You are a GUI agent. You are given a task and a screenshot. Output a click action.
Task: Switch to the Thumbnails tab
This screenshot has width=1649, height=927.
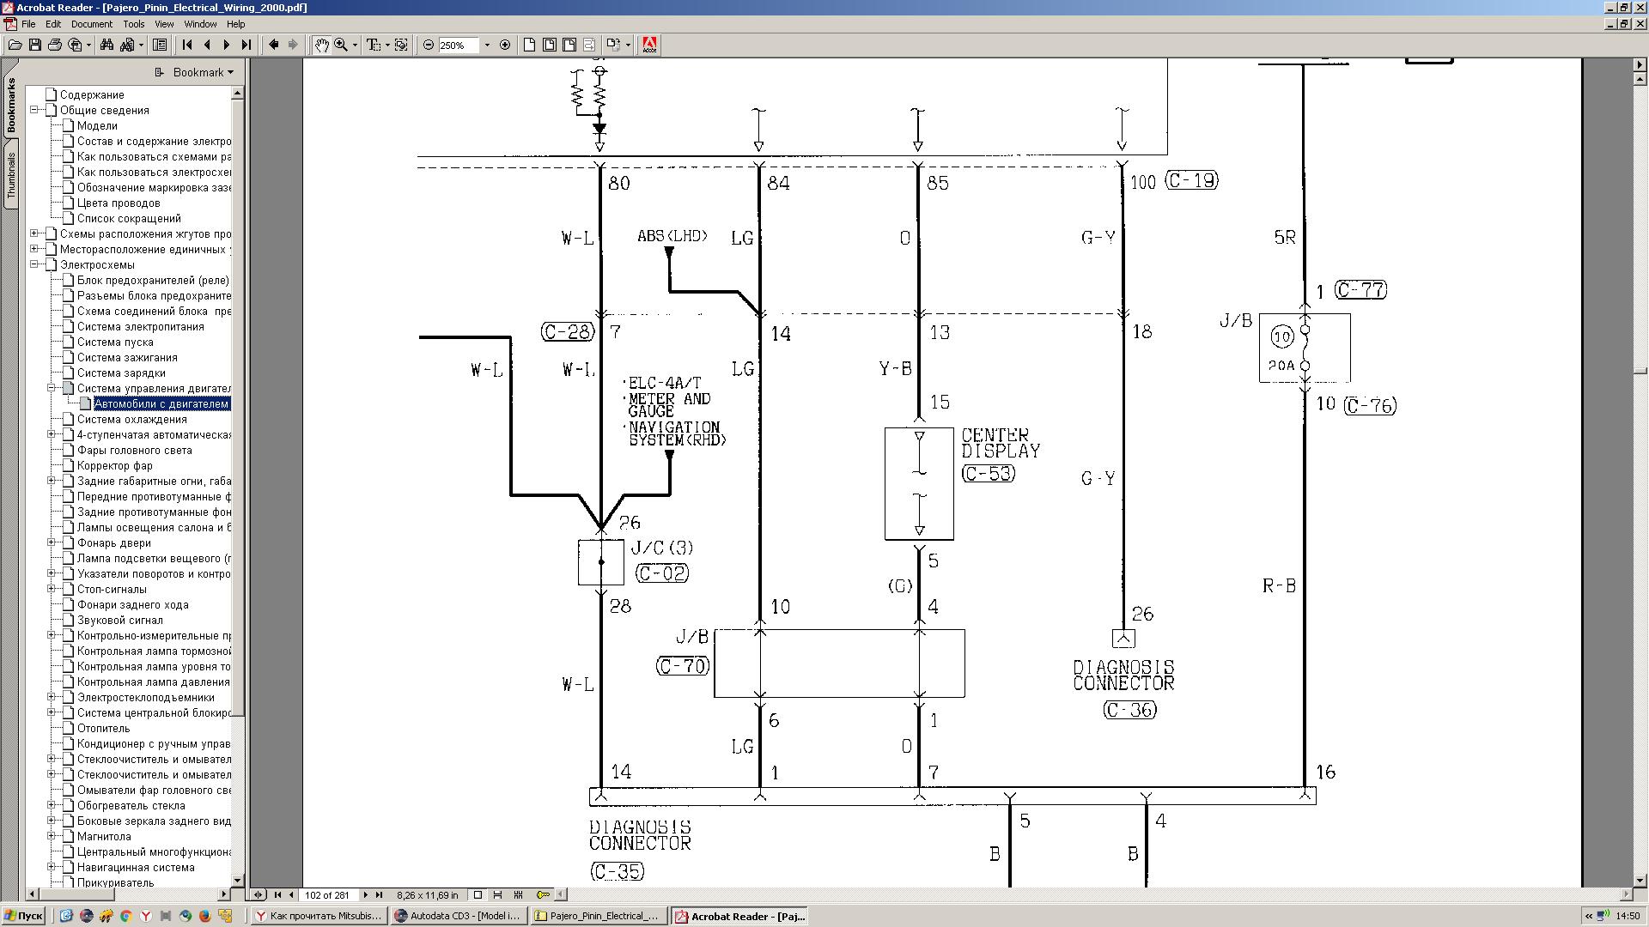(x=11, y=176)
